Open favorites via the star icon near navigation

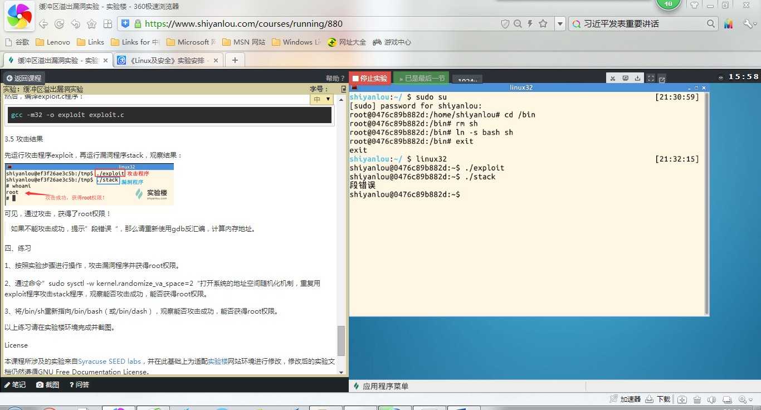(92, 24)
